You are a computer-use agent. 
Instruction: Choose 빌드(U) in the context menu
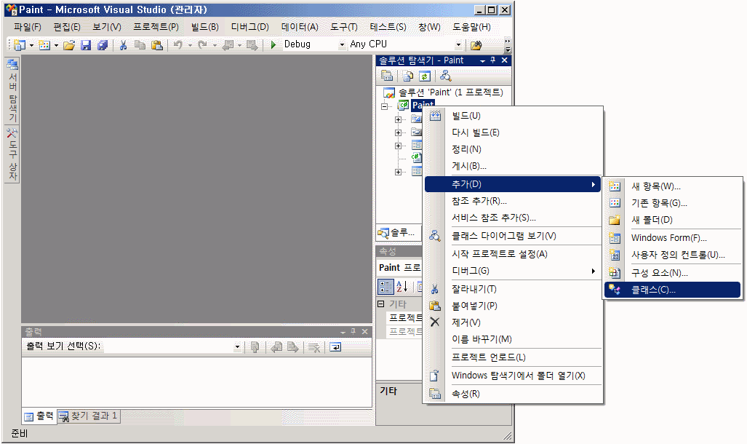[513, 116]
